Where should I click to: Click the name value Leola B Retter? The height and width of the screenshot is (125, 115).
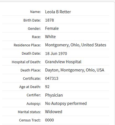coord(58,12)
